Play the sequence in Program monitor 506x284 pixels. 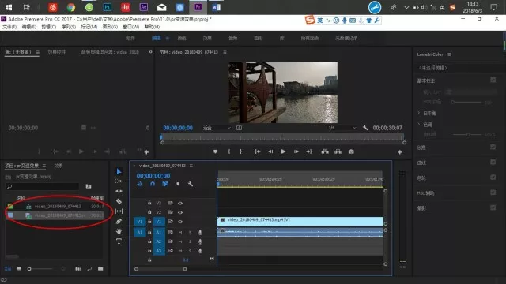click(283, 151)
